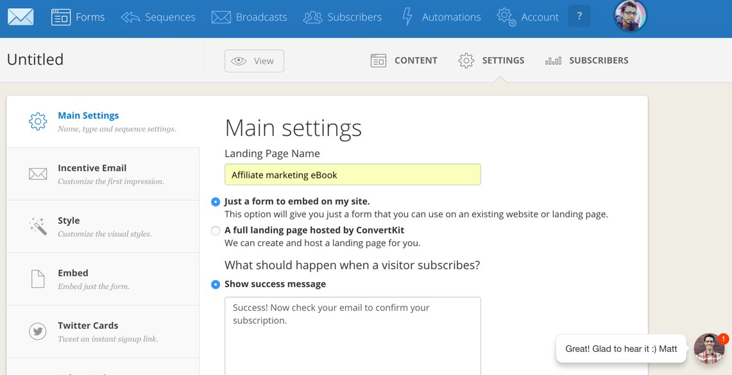The image size is (732, 375).
Task: Switch to the SUBSCRIBERS tab
Action: tap(587, 61)
